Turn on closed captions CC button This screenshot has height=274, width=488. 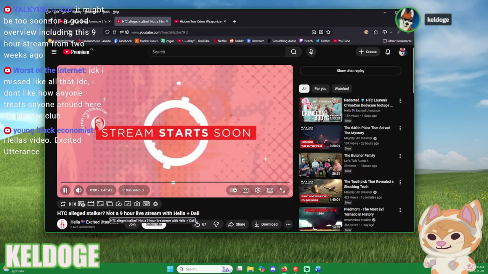coord(246,190)
